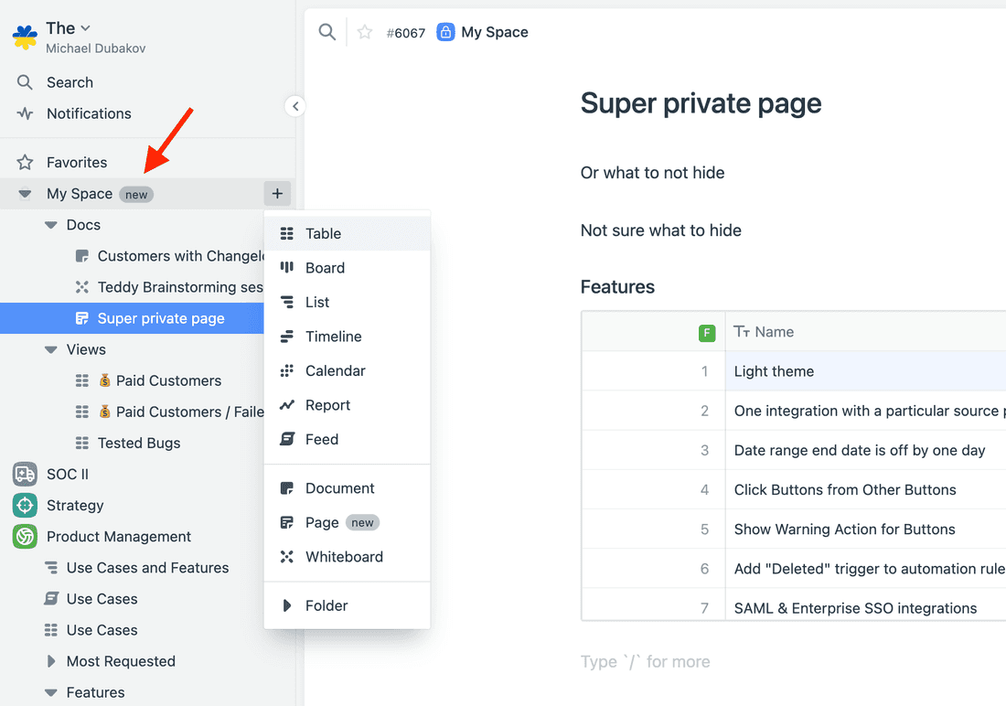
Task: Click the Product Management space icon
Action: [25, 537]
